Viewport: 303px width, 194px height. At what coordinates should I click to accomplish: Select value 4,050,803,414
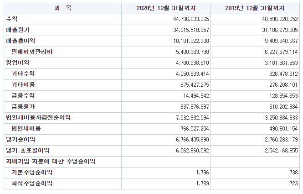(192, 74)
